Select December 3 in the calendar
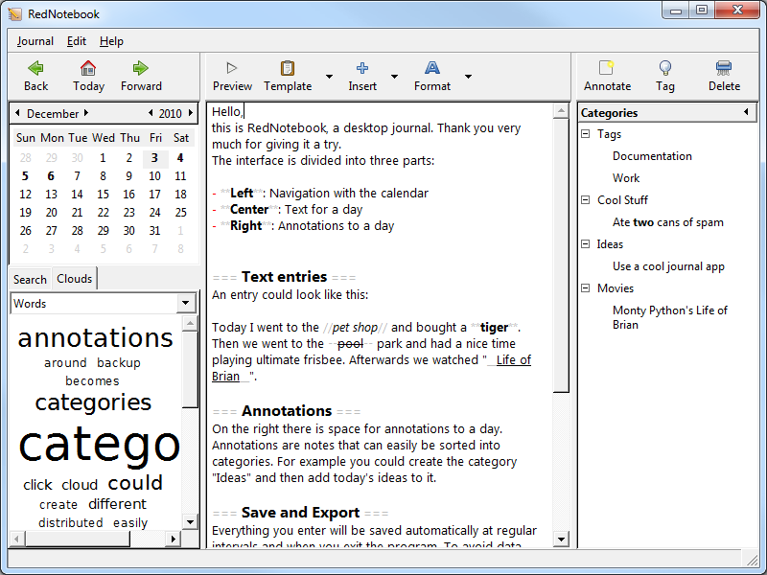Screen dimensions: 767x575 (154, 158)
